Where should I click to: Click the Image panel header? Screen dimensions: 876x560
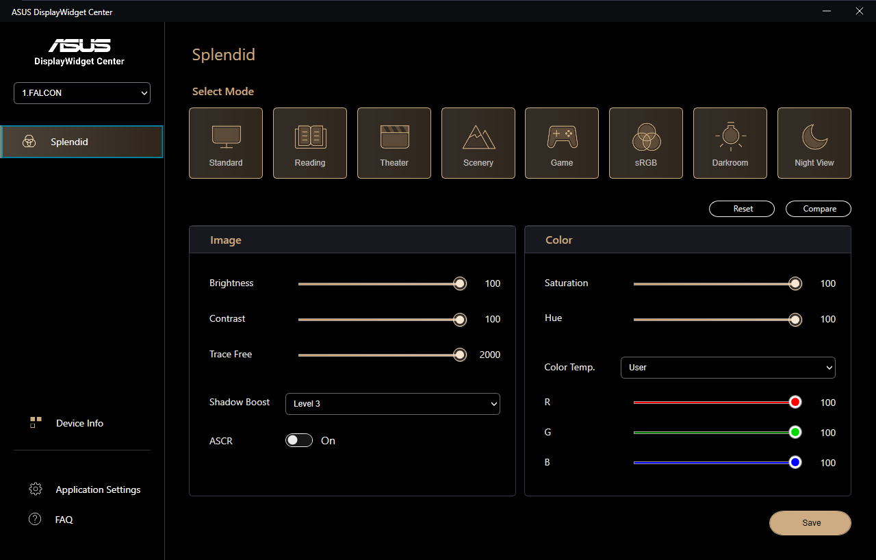pos(352,240)
